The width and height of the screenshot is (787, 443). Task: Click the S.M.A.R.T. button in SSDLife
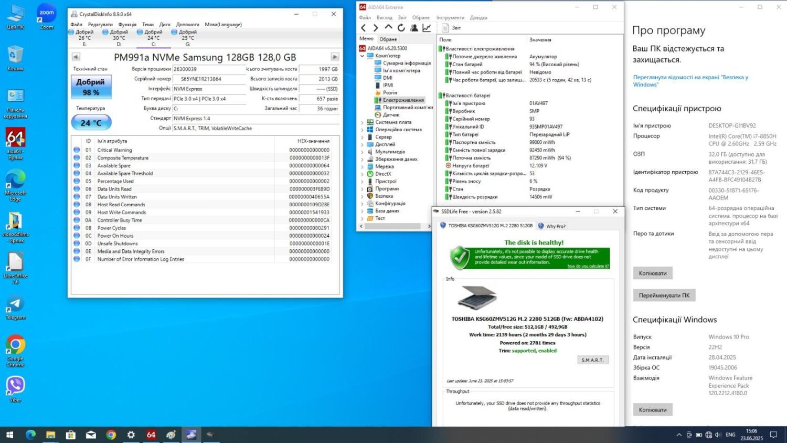point(593,360)
